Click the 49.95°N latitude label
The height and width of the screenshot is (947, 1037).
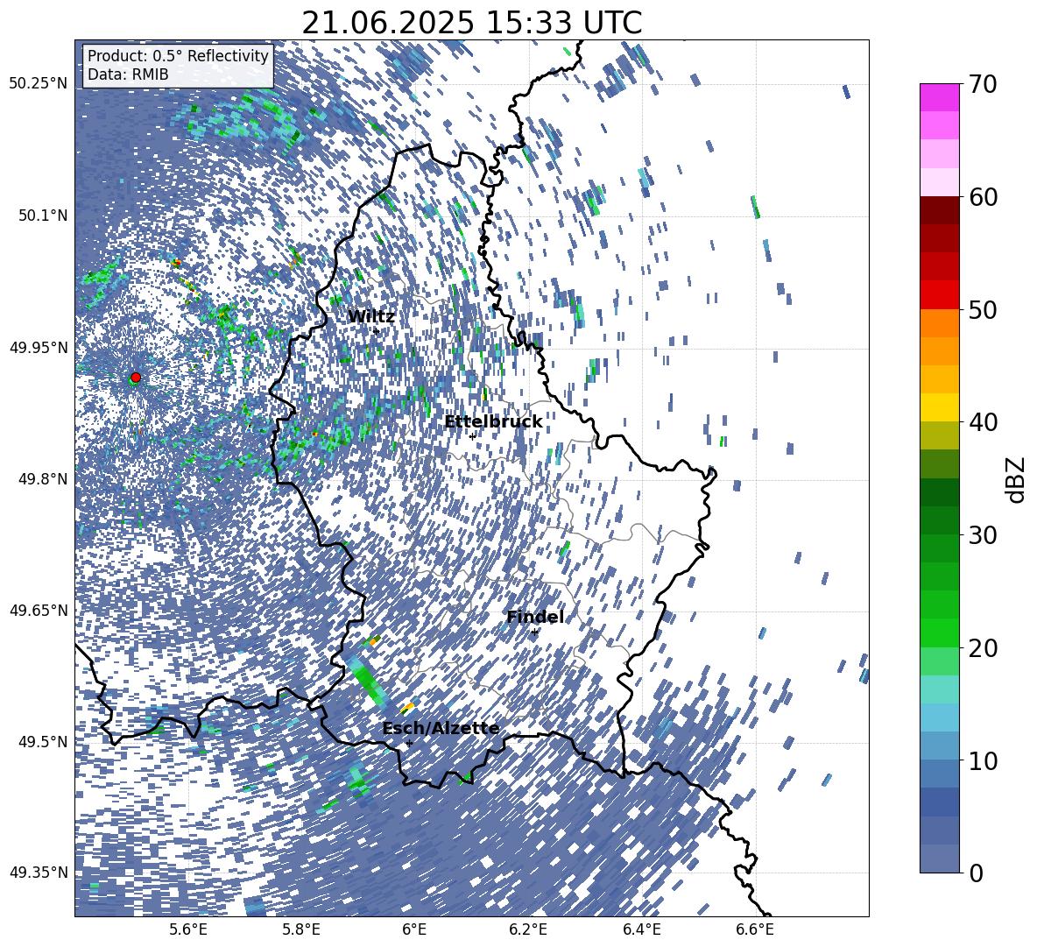39,347
